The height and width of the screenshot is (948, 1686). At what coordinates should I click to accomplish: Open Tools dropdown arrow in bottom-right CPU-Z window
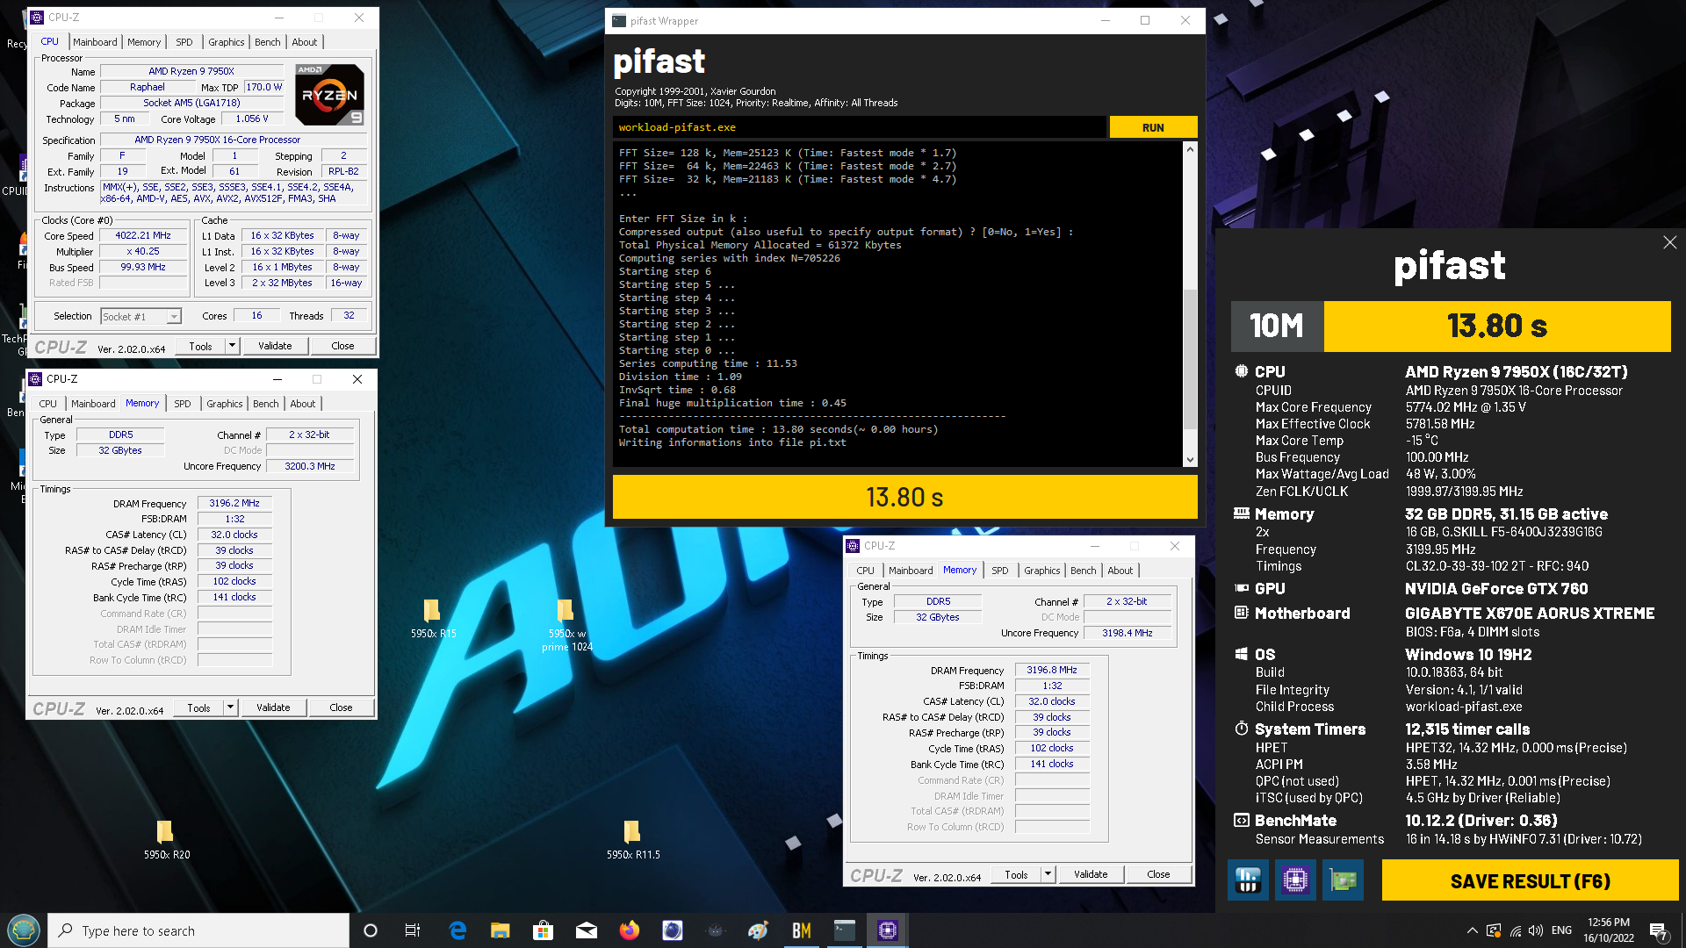(1048, 874)
